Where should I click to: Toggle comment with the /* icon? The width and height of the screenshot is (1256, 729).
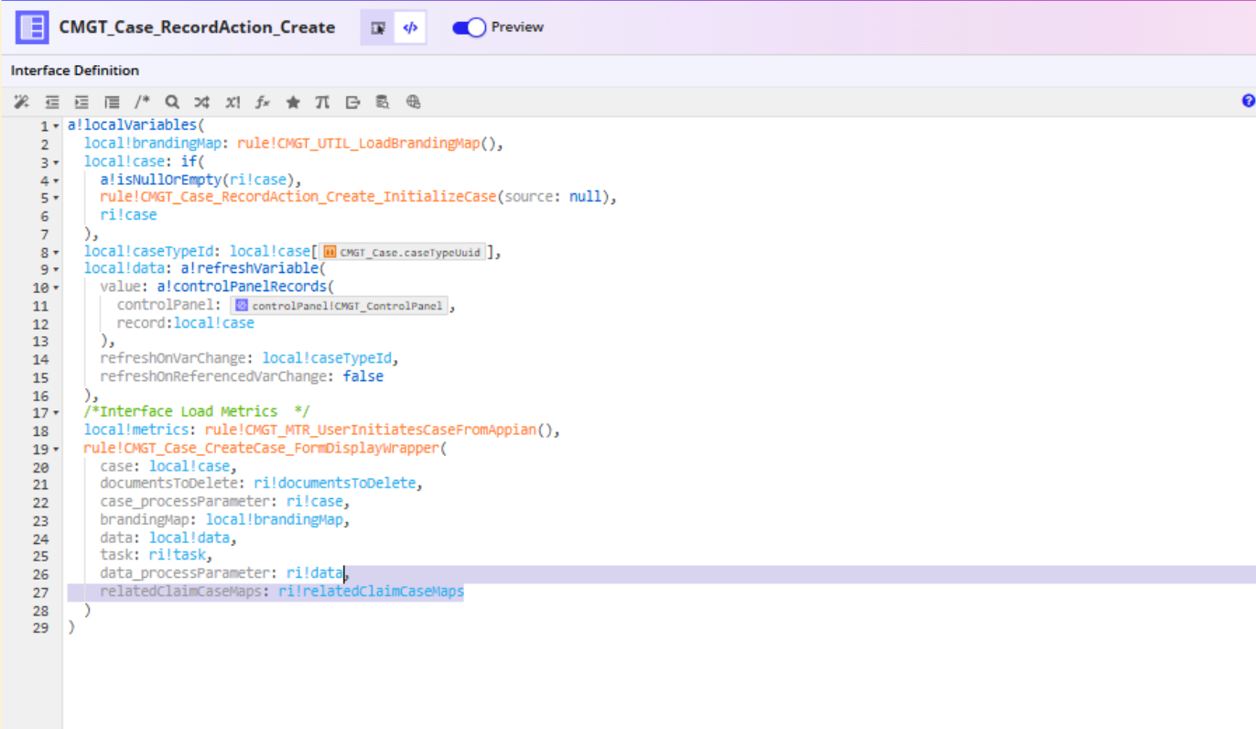click(142, 103)
